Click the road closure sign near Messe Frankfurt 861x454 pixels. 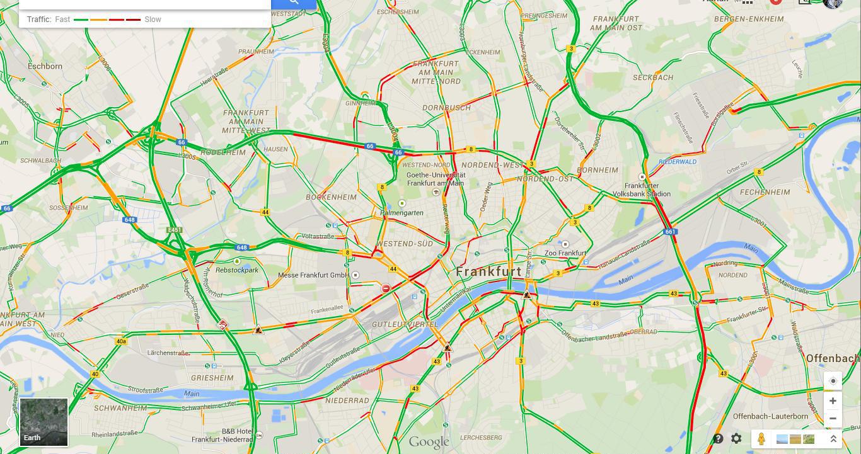(386, 288)
